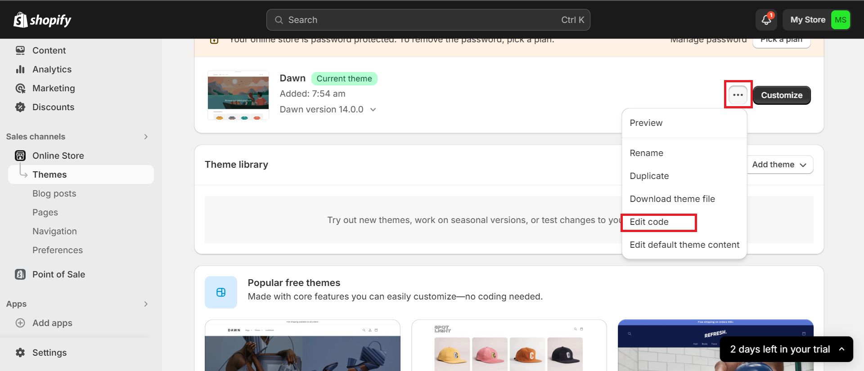Open Navigation in sidebar
This screenshot has height=371, width=864.
pyautogui.click(x=54, y=231)
